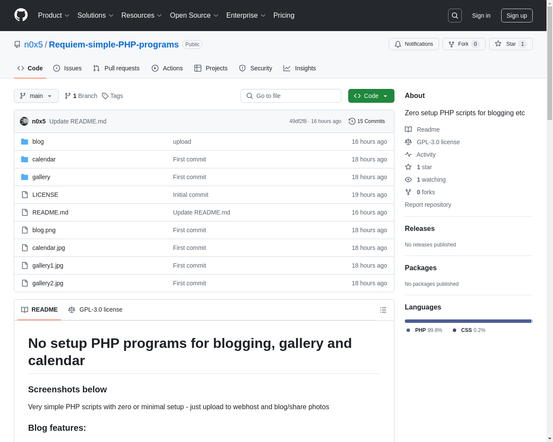Click the book icon beside Readme in About

coord(408,129)
